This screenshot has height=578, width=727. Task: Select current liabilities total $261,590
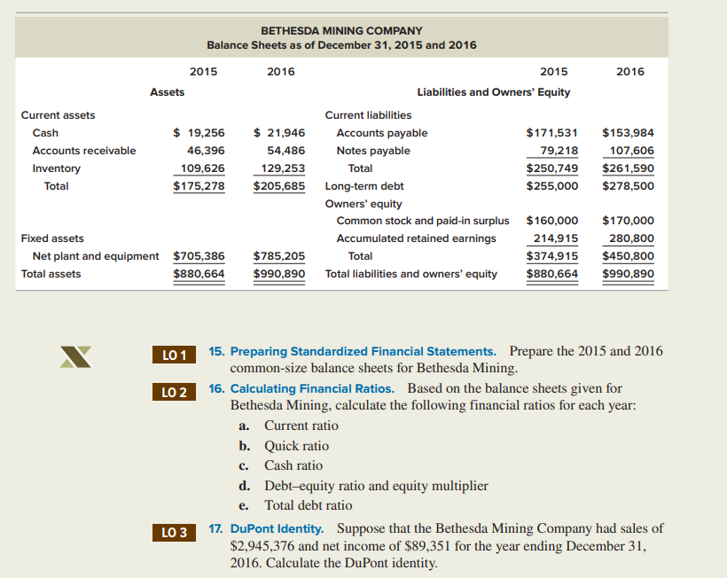[x=629, y=168]
